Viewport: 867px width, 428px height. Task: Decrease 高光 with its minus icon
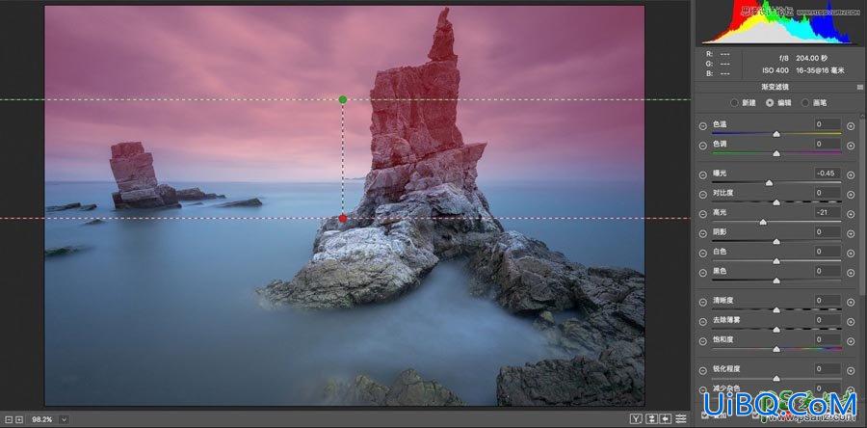(702, 214)
